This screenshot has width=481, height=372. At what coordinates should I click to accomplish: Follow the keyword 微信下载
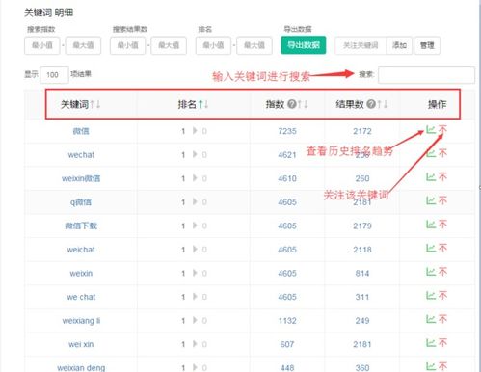pyautogui.click(x=442, y=225)
